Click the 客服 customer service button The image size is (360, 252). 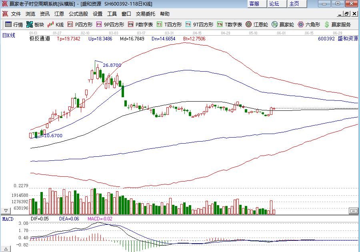[x=257, y=4]
